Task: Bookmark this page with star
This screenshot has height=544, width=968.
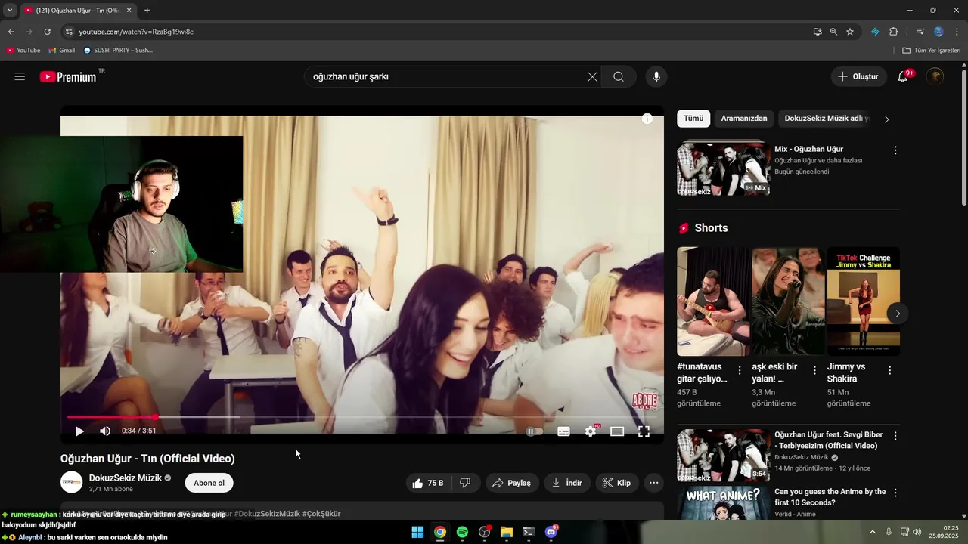Action: point(850,32)
